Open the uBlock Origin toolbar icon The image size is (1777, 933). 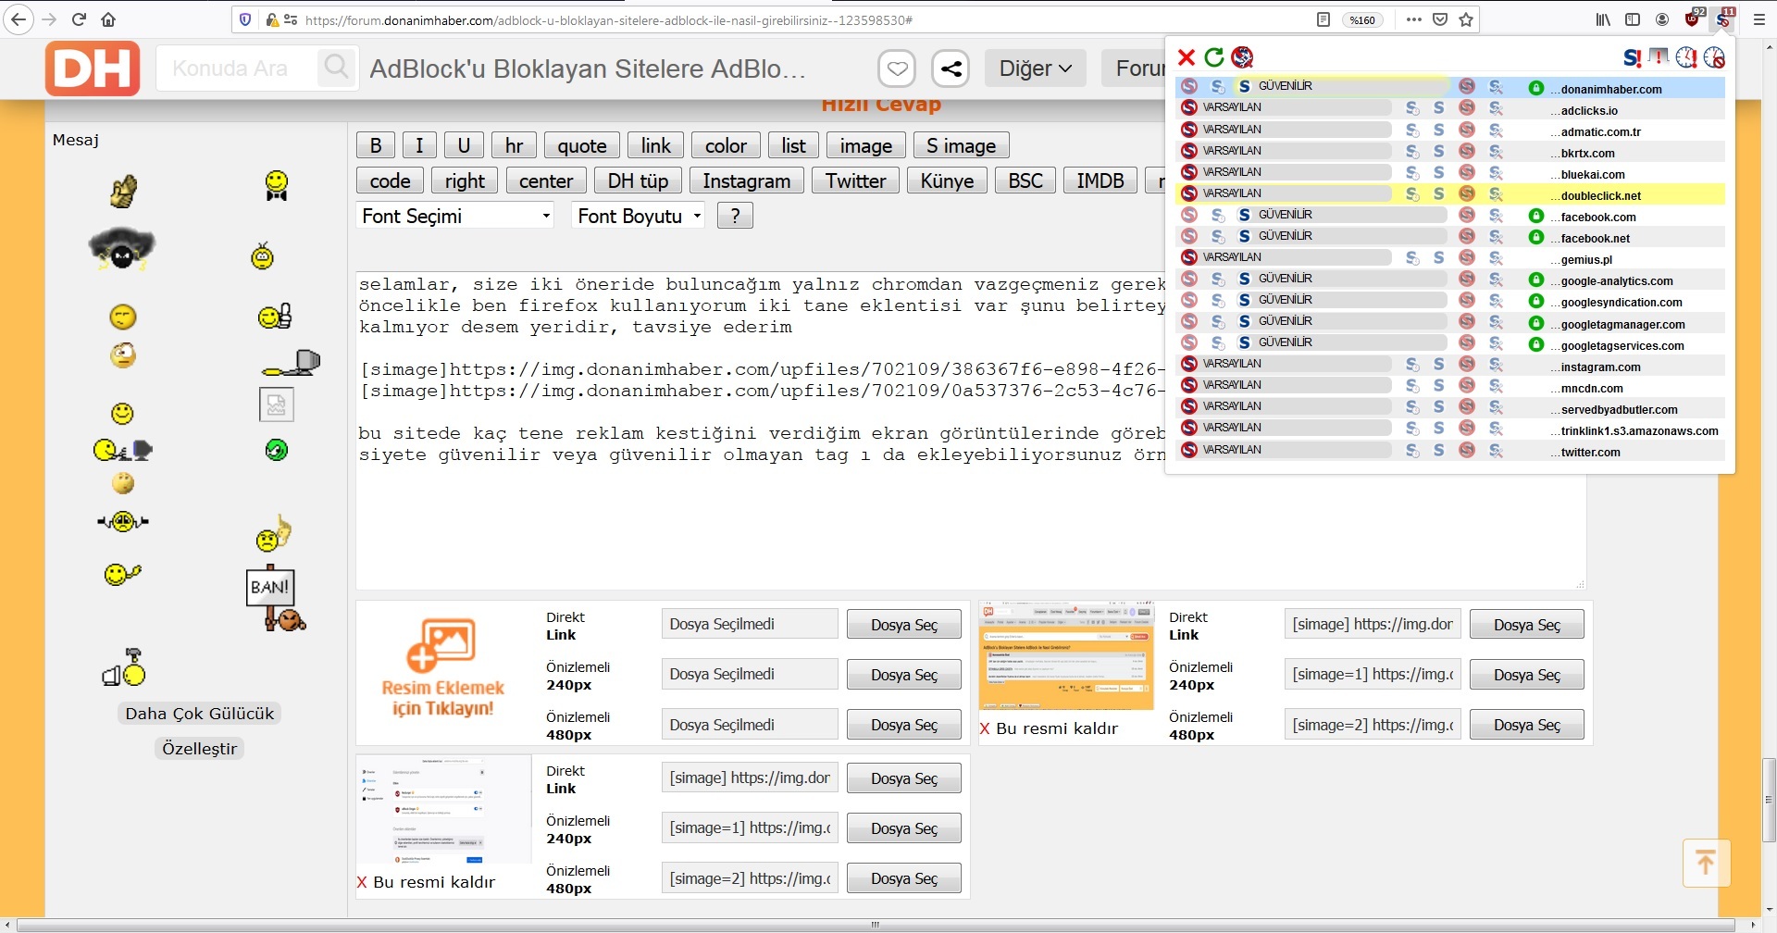click(x=1693, y=19)
